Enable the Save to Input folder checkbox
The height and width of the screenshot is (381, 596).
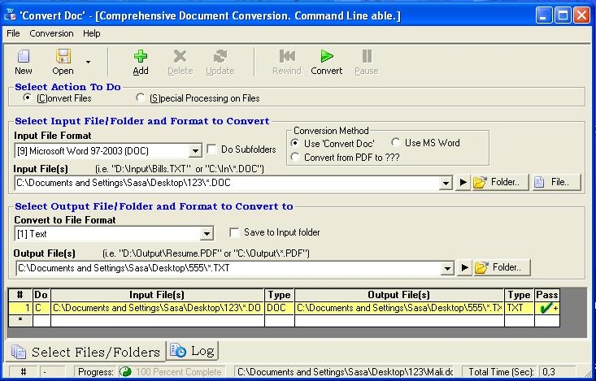pos(234,232)
